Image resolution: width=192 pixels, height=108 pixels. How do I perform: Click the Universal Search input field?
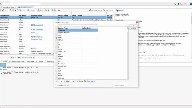coord(21,4)
